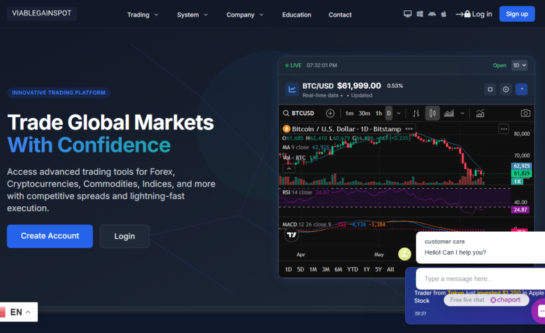Open the boxed three-dots chart options button
This screenshot has height=333, width=545.
(503, 129)
